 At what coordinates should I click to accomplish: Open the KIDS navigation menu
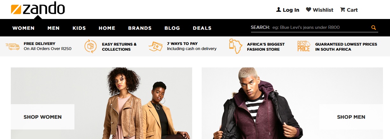tap(79, 28)
